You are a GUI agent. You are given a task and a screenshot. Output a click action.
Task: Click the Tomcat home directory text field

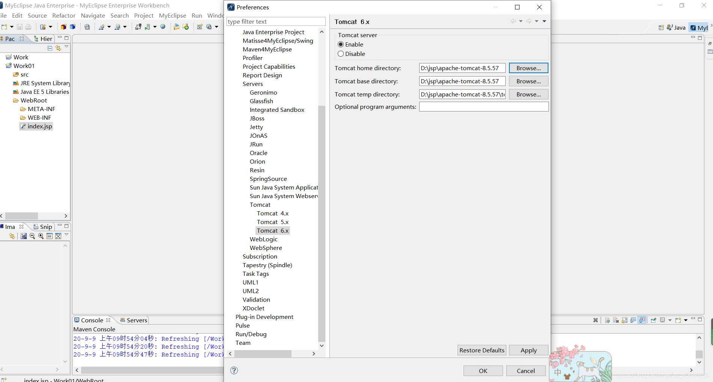462,68
